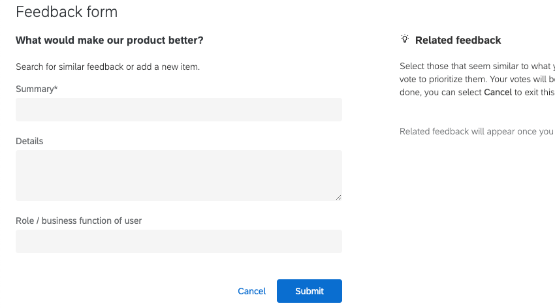Click the 'vote to prioritize them' text line

(477, 80)
